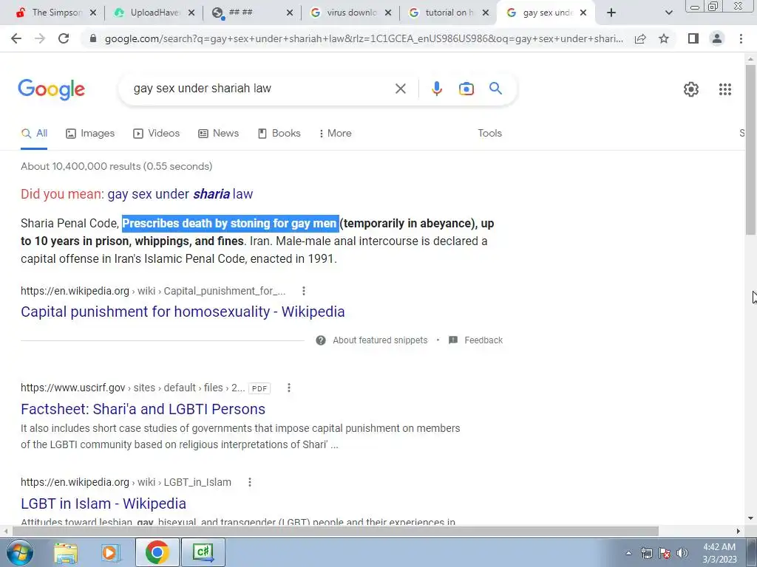
Task: Open Google quick settings gear
Action: 691,89
